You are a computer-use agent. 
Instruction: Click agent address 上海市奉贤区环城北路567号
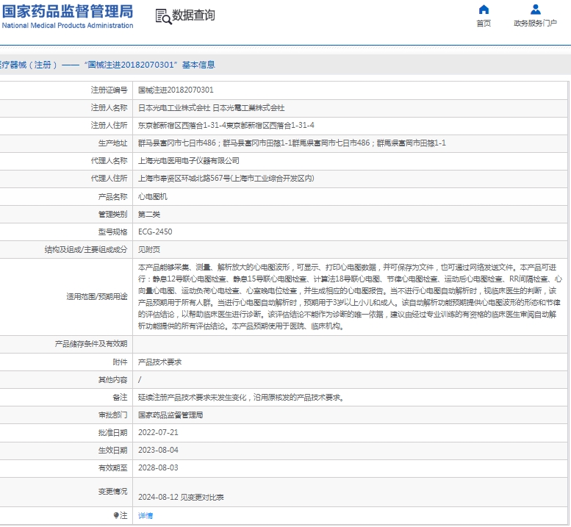click(x=184, y=178)
